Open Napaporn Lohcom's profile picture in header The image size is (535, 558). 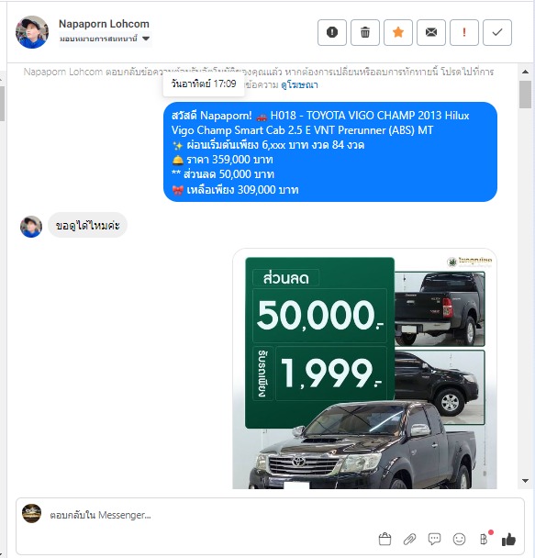[x=32, y=32]
